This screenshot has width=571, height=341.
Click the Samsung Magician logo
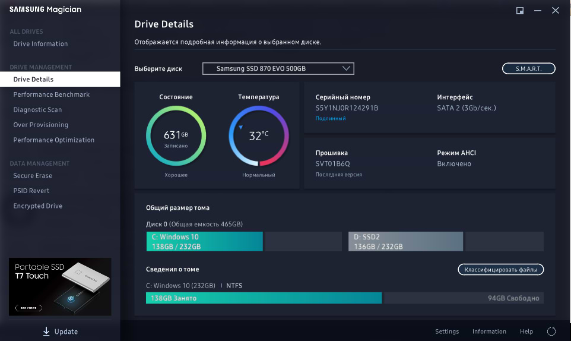click(x=45, y=10)
